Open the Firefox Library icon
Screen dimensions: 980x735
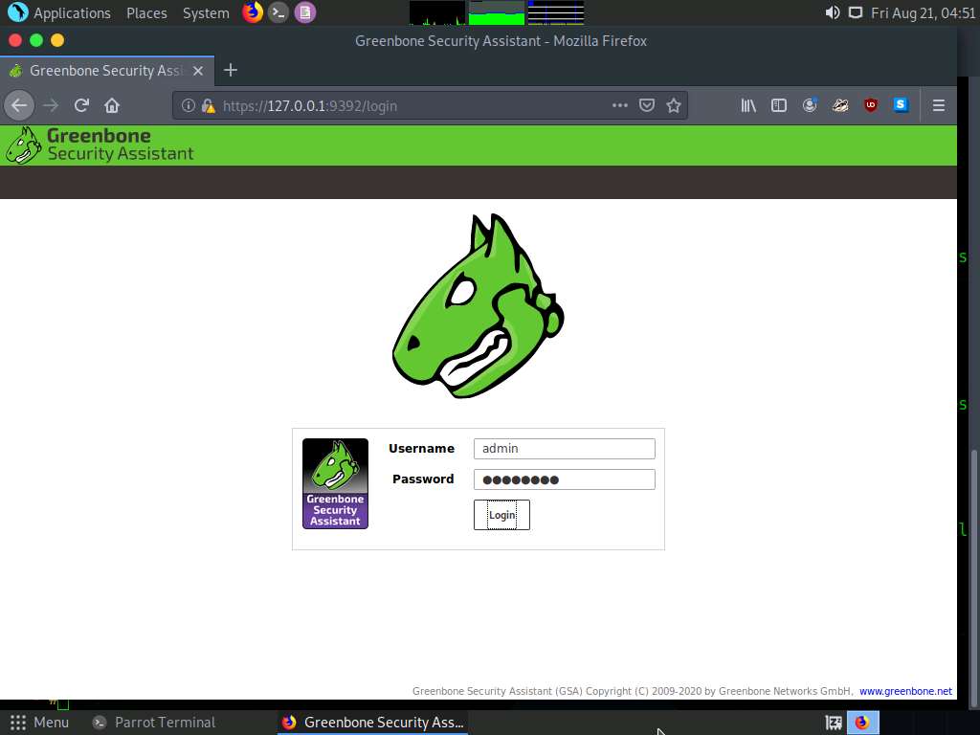tap(748, 105)
